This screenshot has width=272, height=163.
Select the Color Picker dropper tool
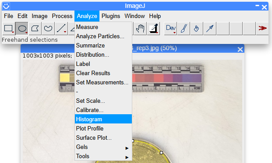point(154,29)
